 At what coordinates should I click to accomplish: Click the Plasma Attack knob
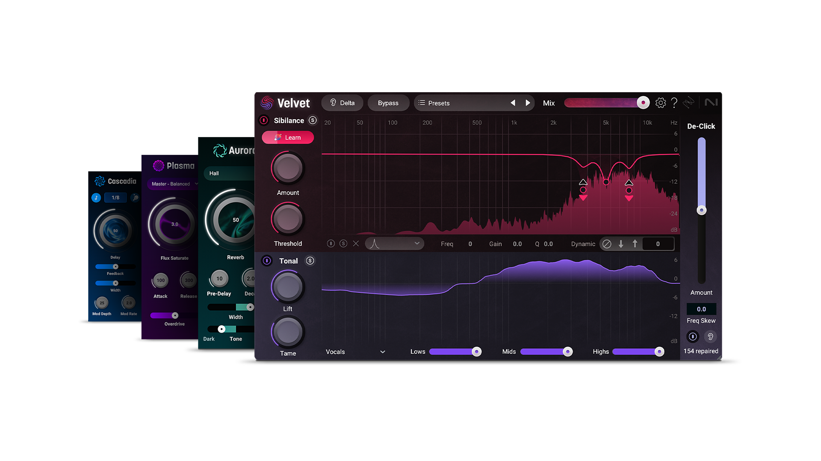pos(160,280)
